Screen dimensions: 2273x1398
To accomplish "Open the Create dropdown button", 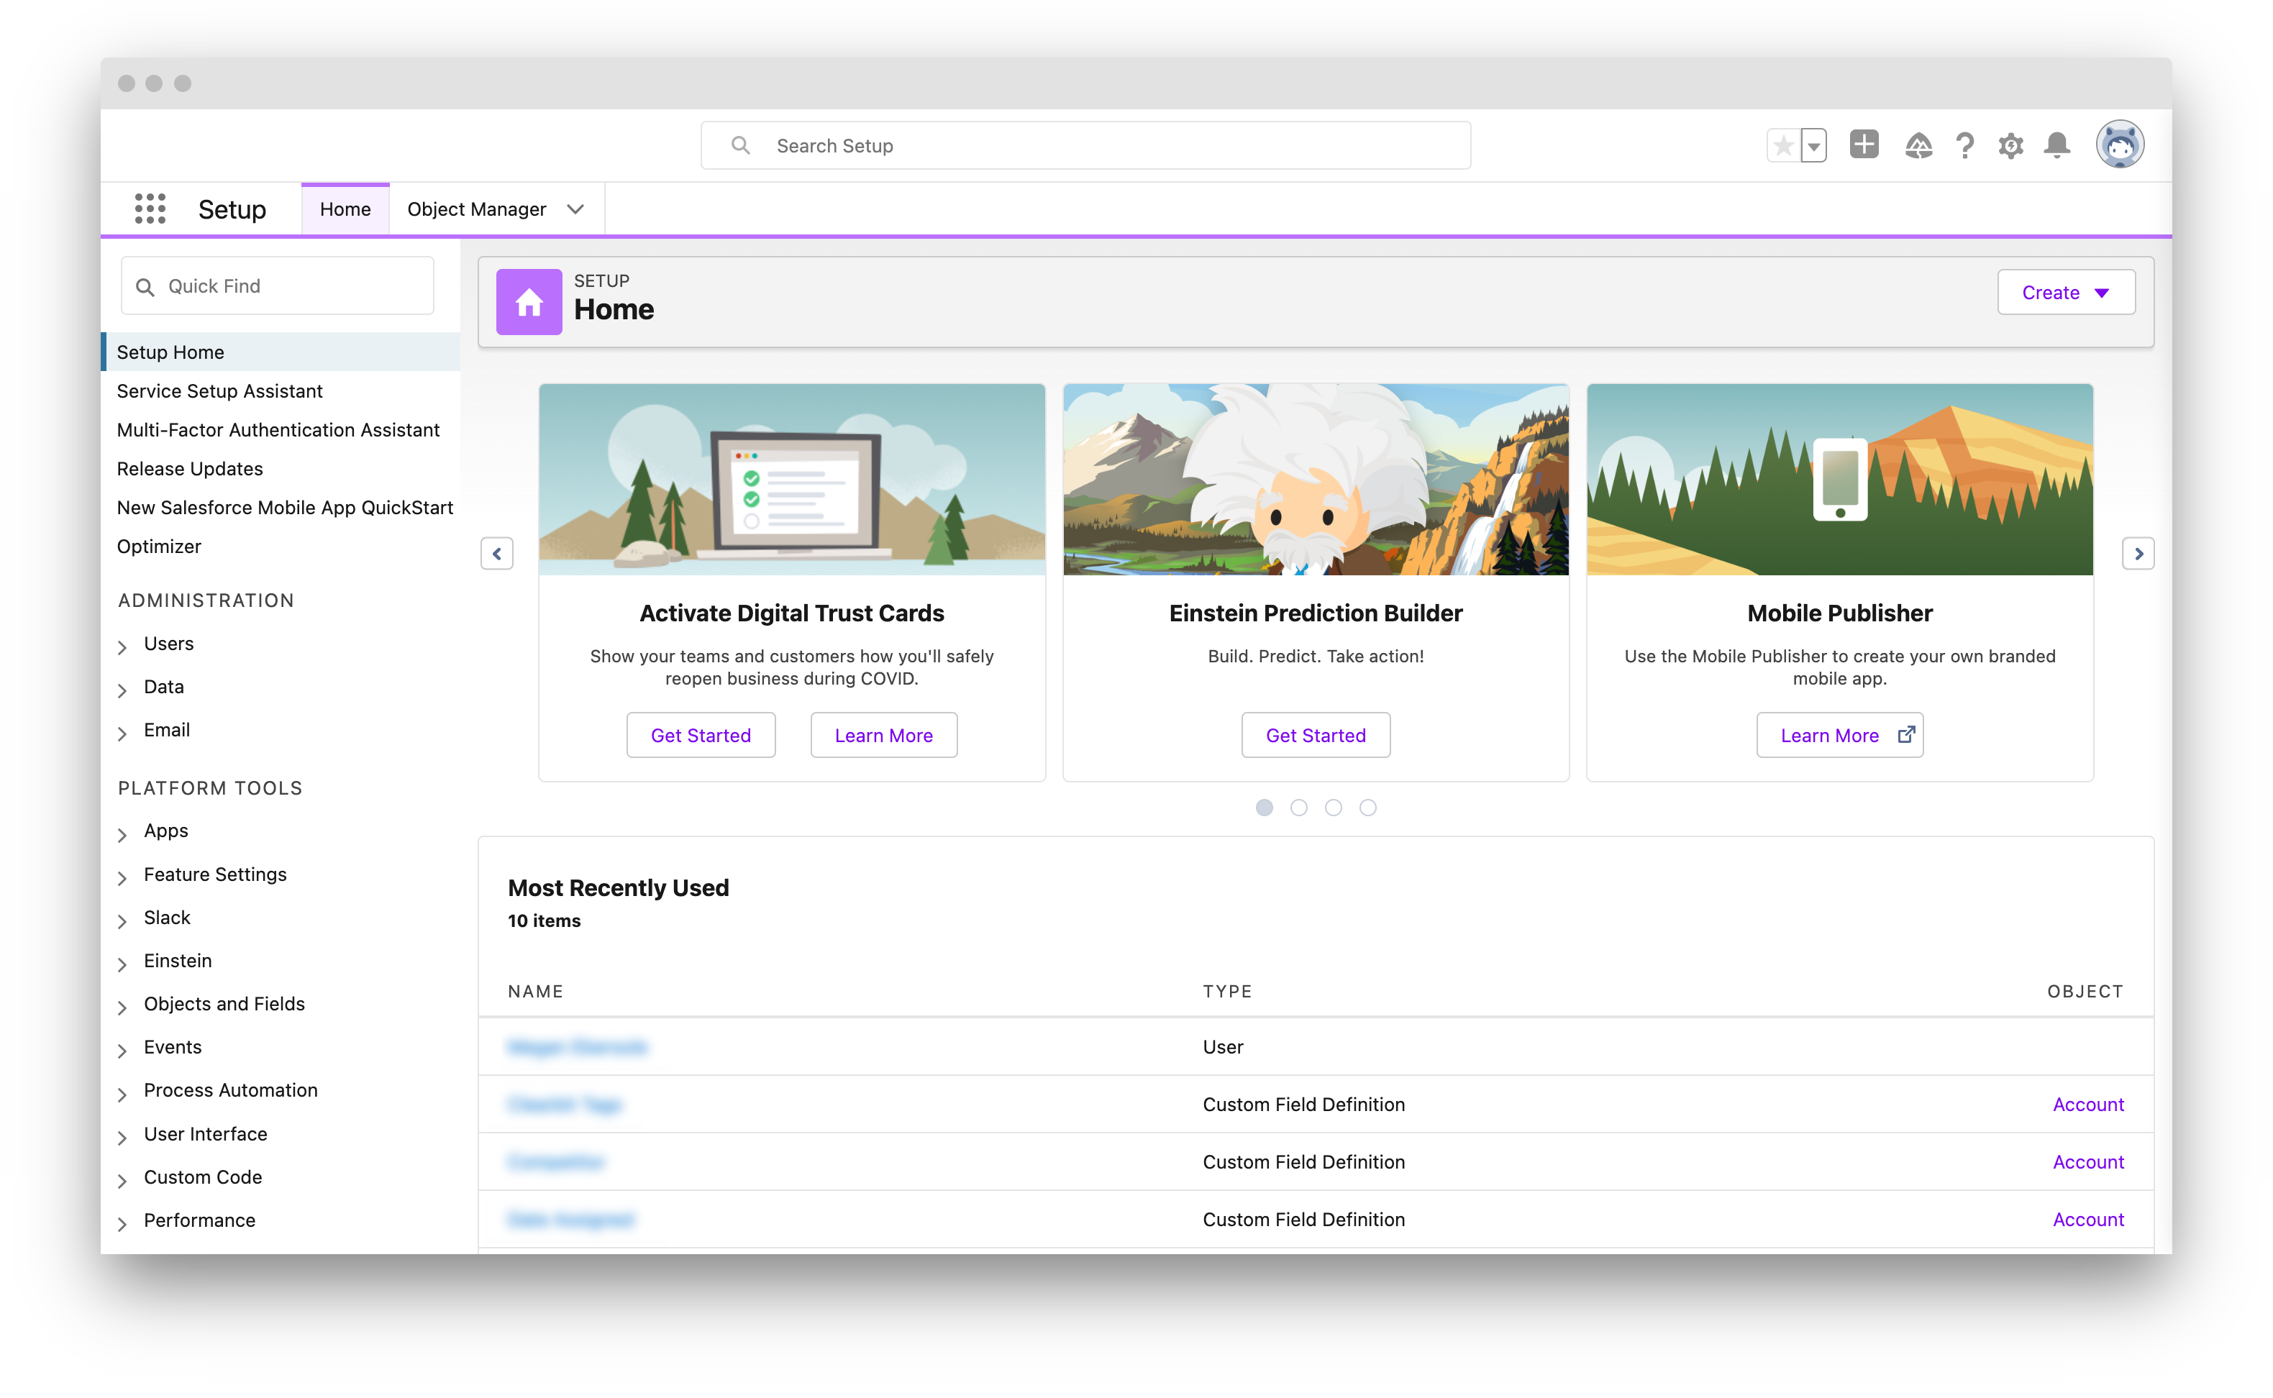I will (x=2065, y=293).
